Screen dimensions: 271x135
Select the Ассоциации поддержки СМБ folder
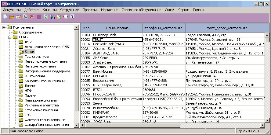47,47
